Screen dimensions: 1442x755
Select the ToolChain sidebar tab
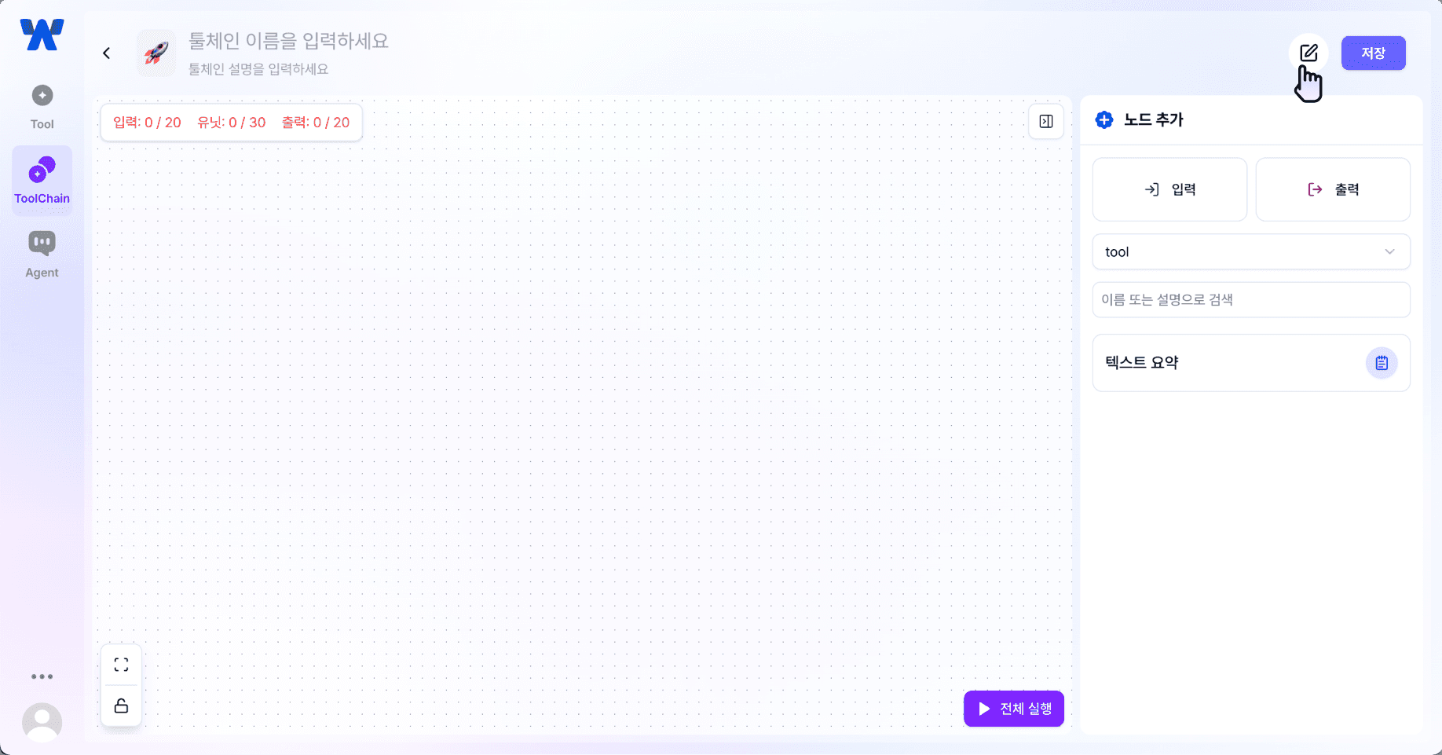pos(42,181)
